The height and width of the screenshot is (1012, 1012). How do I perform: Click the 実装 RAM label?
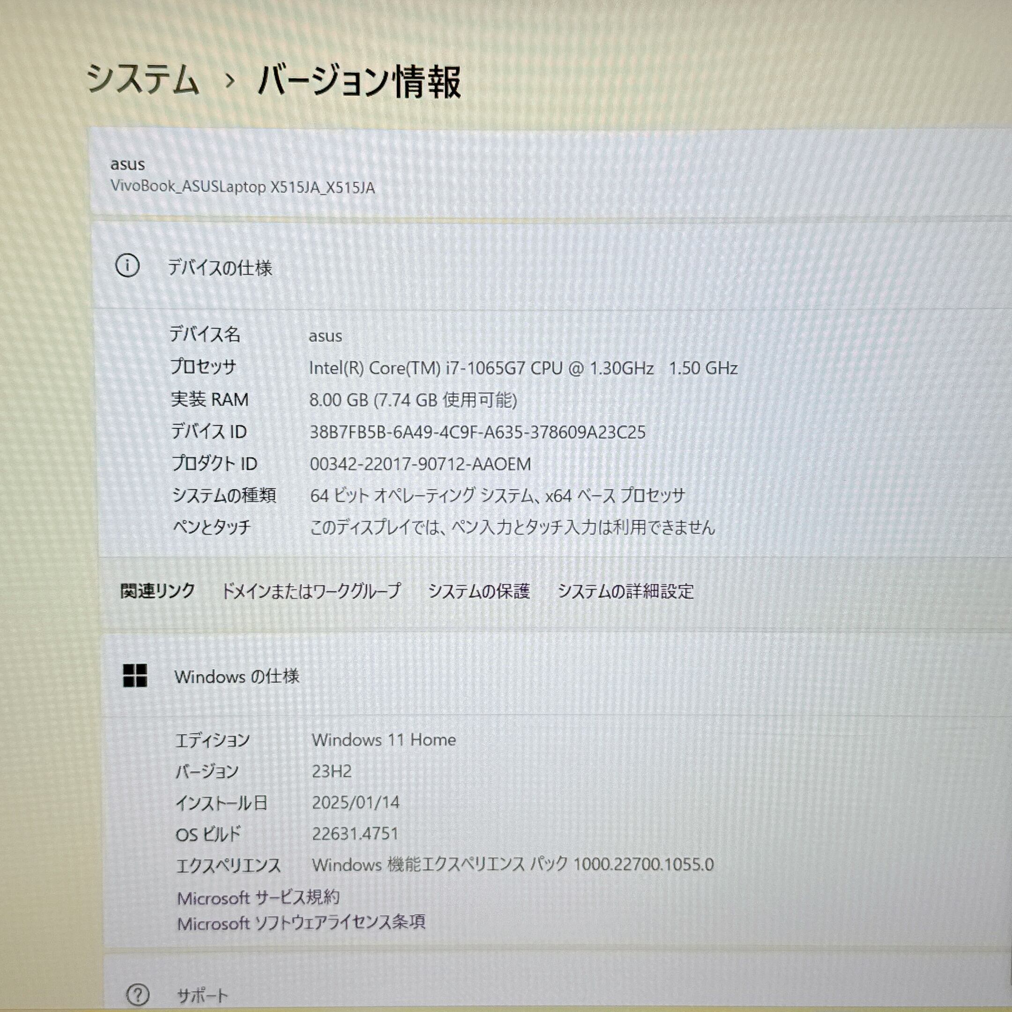click(x=209, y=399)
